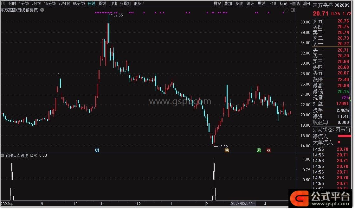This screenshot has height=209, width=355.
Task: Click the 13.92 low price label
Action: tap(223, 147)
